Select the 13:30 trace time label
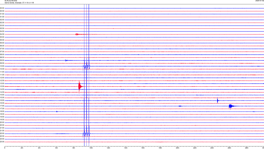Viewport: 264px width, 149px height. pos(2,86)
